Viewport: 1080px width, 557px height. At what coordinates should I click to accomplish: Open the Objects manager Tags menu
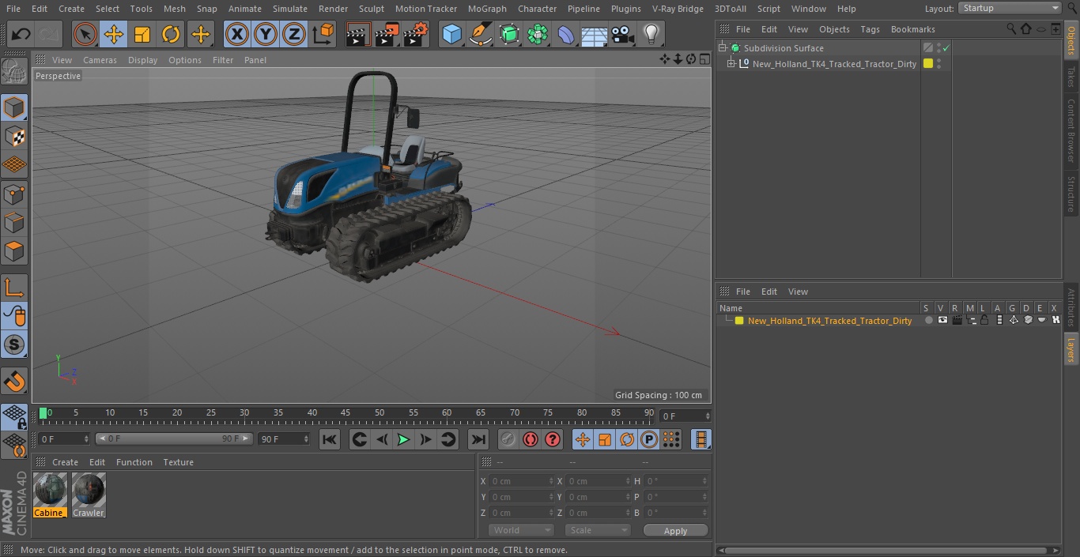tap(870, 29)
